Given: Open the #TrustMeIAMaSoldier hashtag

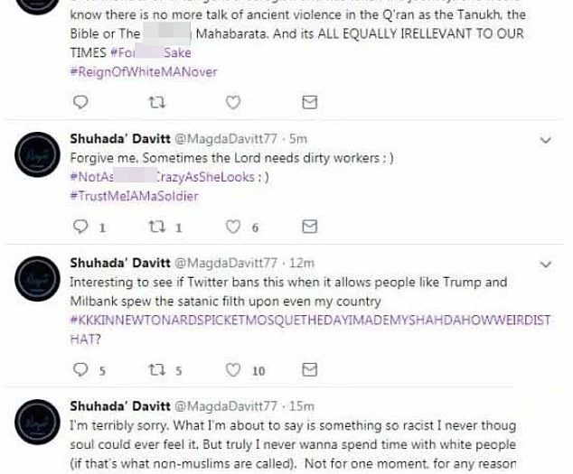Looking at the screenshot, I should (134, 195).
